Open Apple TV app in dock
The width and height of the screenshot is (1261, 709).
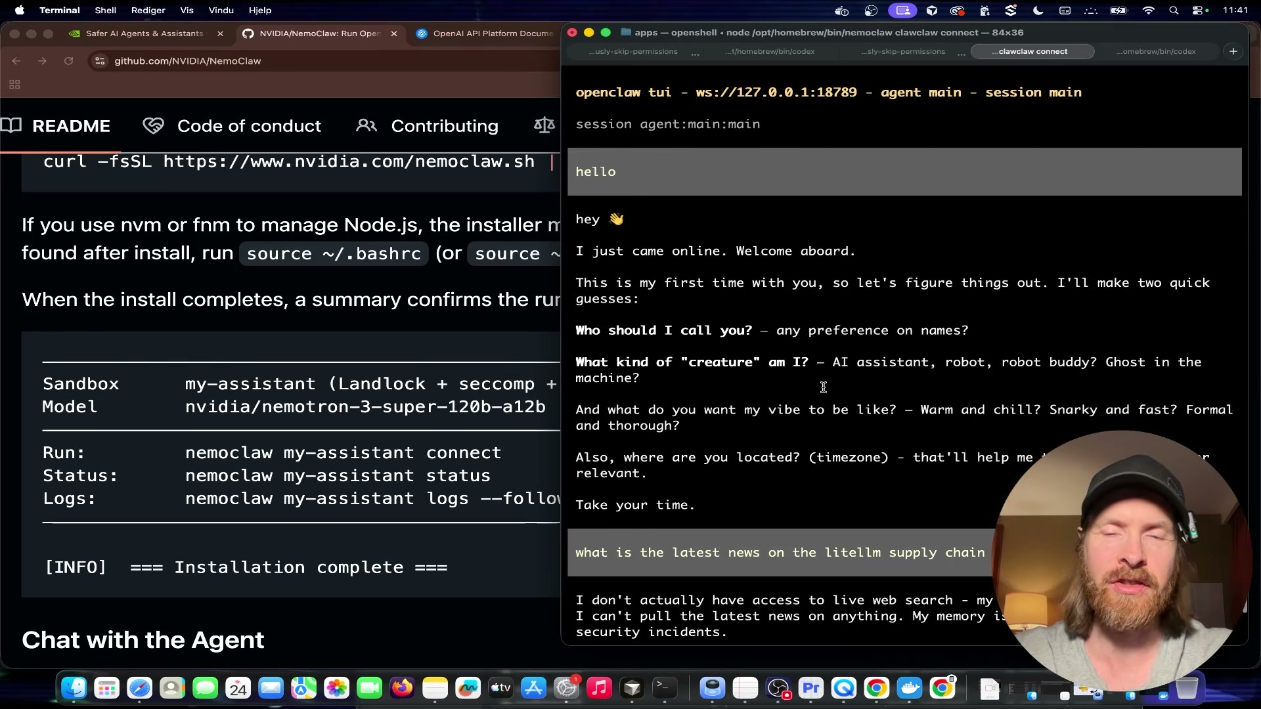pyautogui.click(x=500, y=688)
